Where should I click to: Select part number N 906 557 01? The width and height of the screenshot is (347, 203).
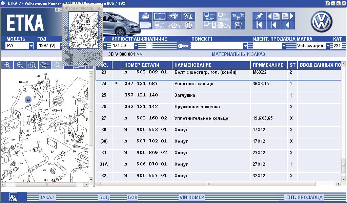click(x=146, y=175)
